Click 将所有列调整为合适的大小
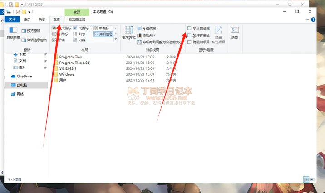The width and height of the screenshot is (325, 193). (159, 42)
